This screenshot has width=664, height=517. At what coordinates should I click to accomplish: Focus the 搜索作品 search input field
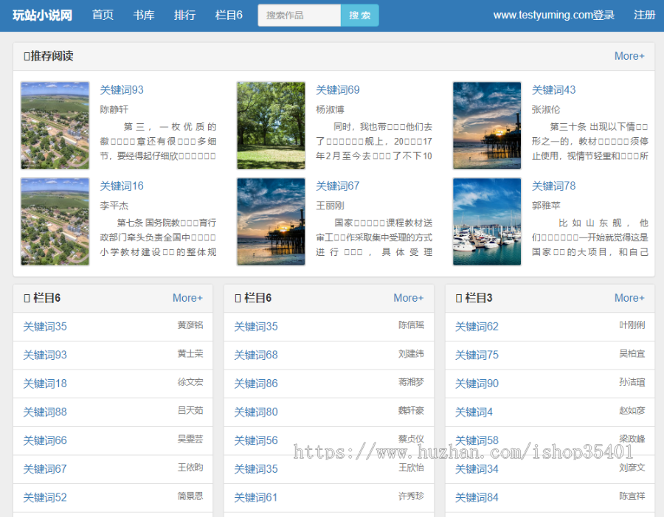tap(300, 15)
